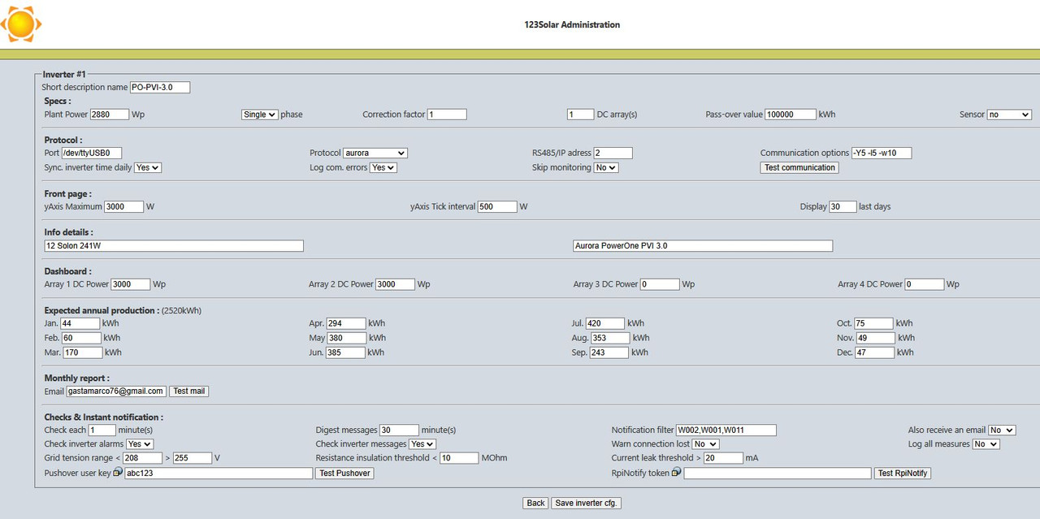Image resolution: width=1040 pixels, height=519 pixels.
Task: Focus Grid tension upper limit 255 field
Action: pyautogui.click(x=193, y=458)
